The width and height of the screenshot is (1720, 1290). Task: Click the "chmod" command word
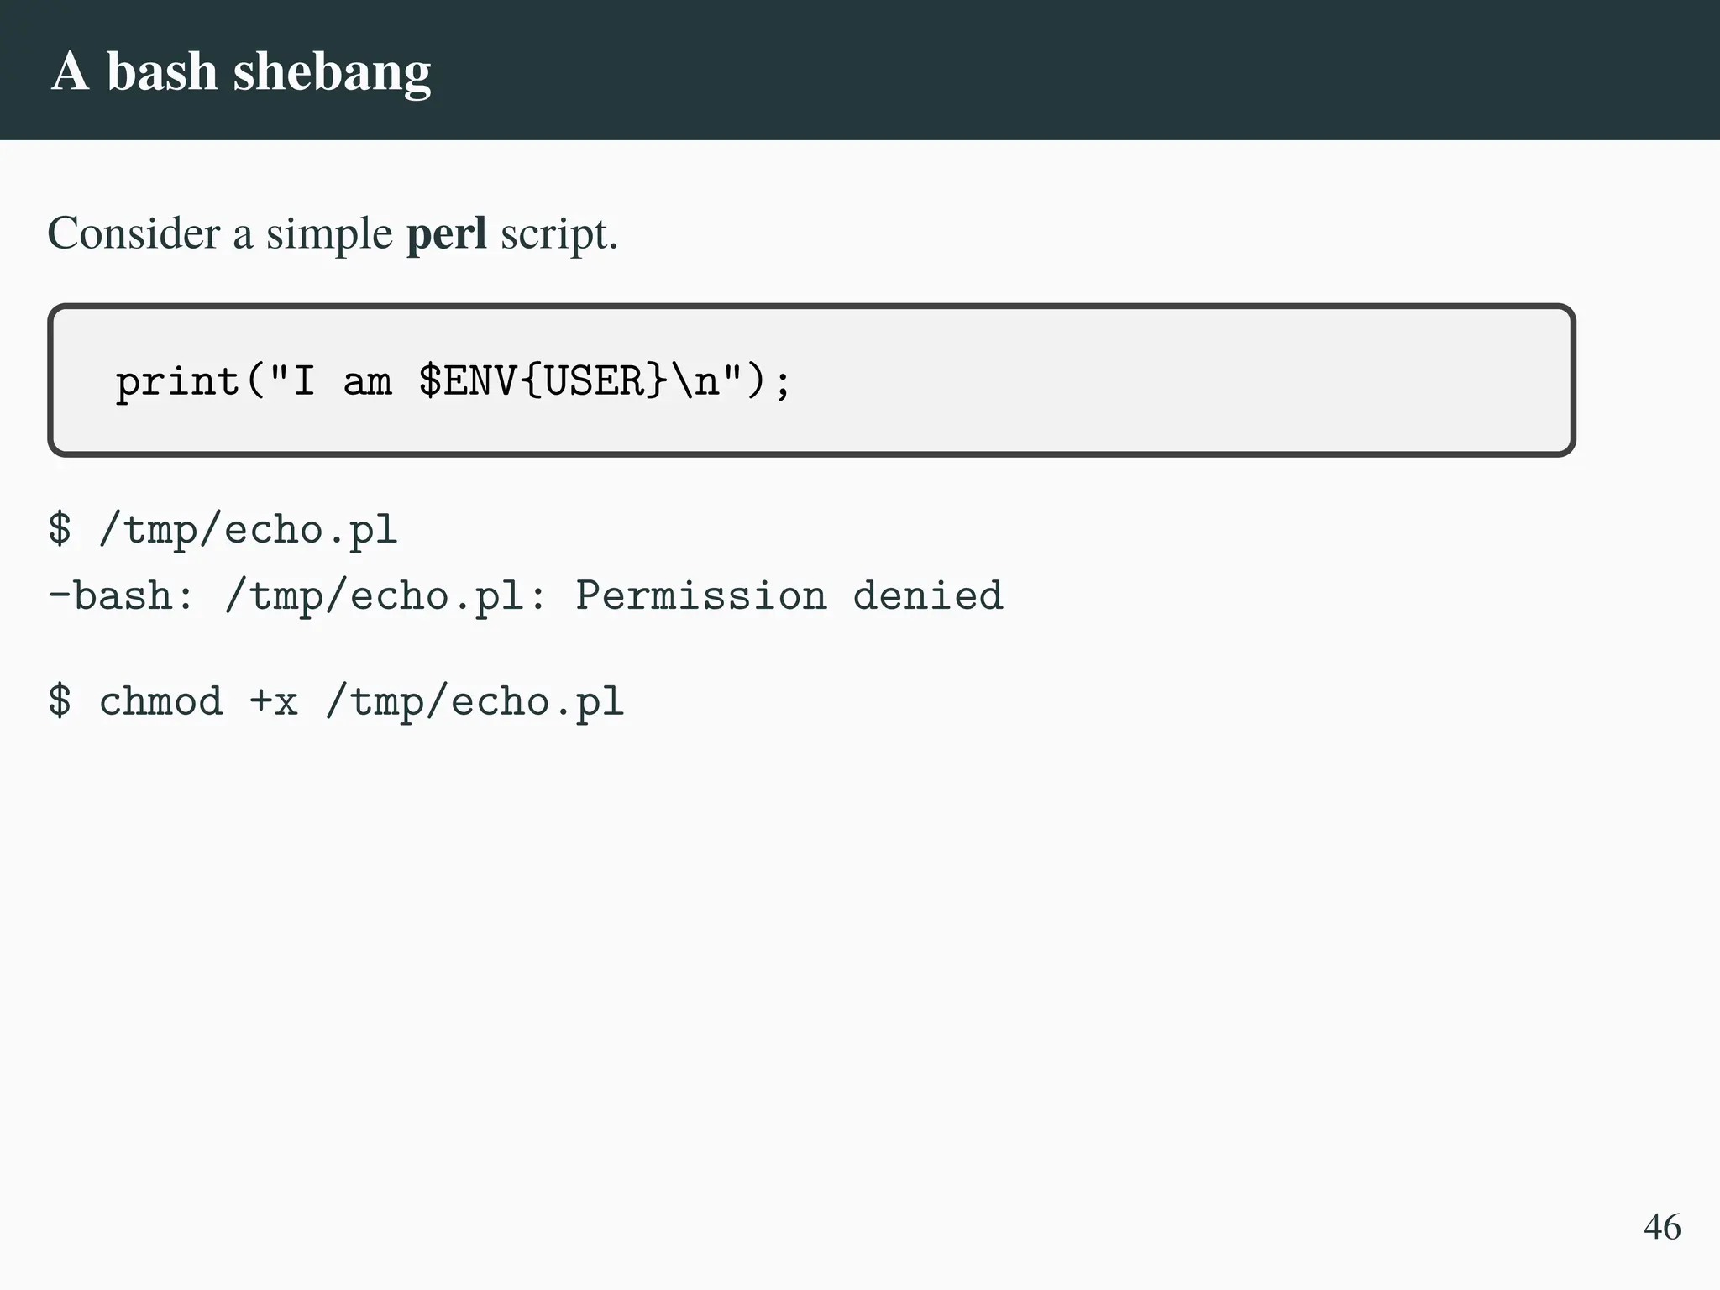pos(161,701)
